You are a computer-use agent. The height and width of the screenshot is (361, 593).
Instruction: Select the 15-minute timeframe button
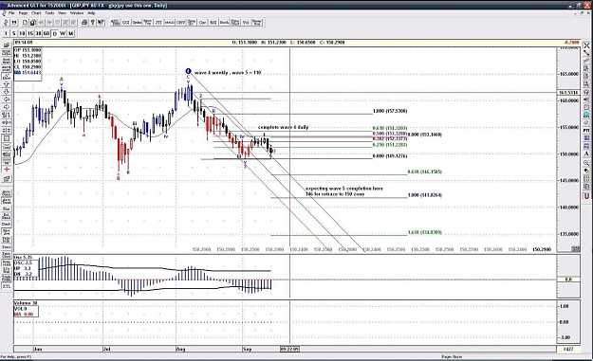pos(29,33)
